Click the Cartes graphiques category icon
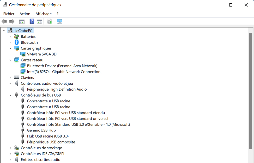This screenshot has width=254, height=163. (x=16, y=48)
